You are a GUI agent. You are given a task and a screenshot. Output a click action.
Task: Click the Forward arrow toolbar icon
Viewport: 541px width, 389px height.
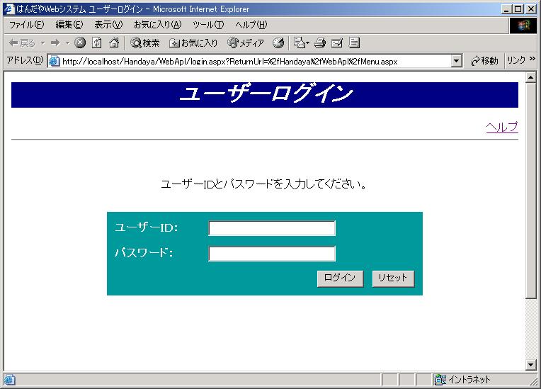click(x=55, y=43)
